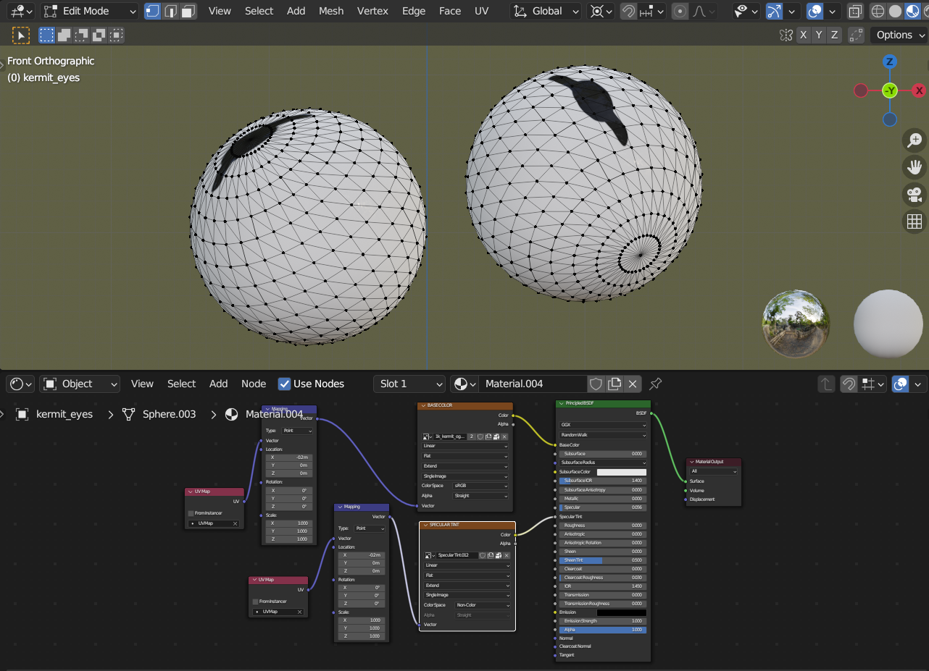The image size is (929, 671).
Task: Toggle X-ray view in viewport header
Action: [x=856, y=11]
